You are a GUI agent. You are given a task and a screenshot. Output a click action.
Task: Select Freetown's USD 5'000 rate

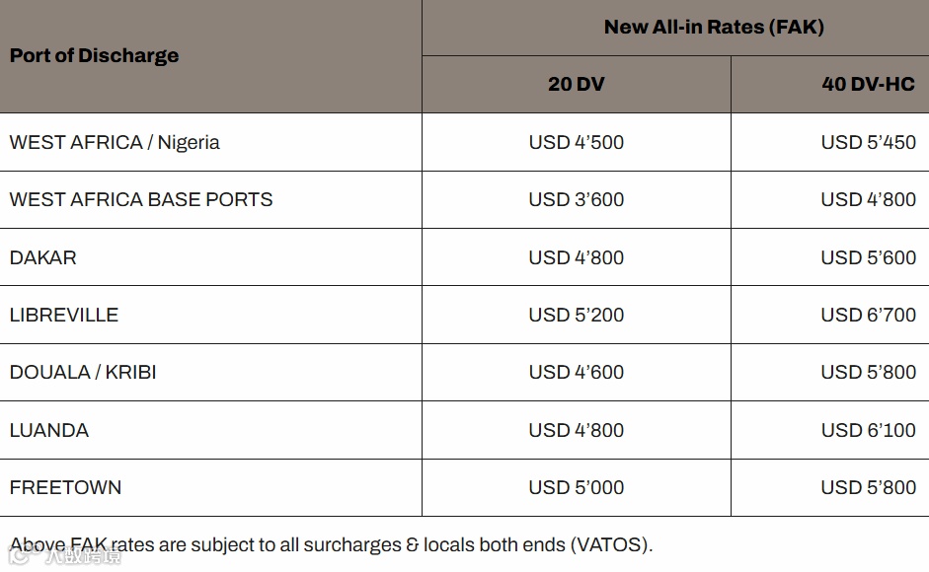tap(577, 487)
